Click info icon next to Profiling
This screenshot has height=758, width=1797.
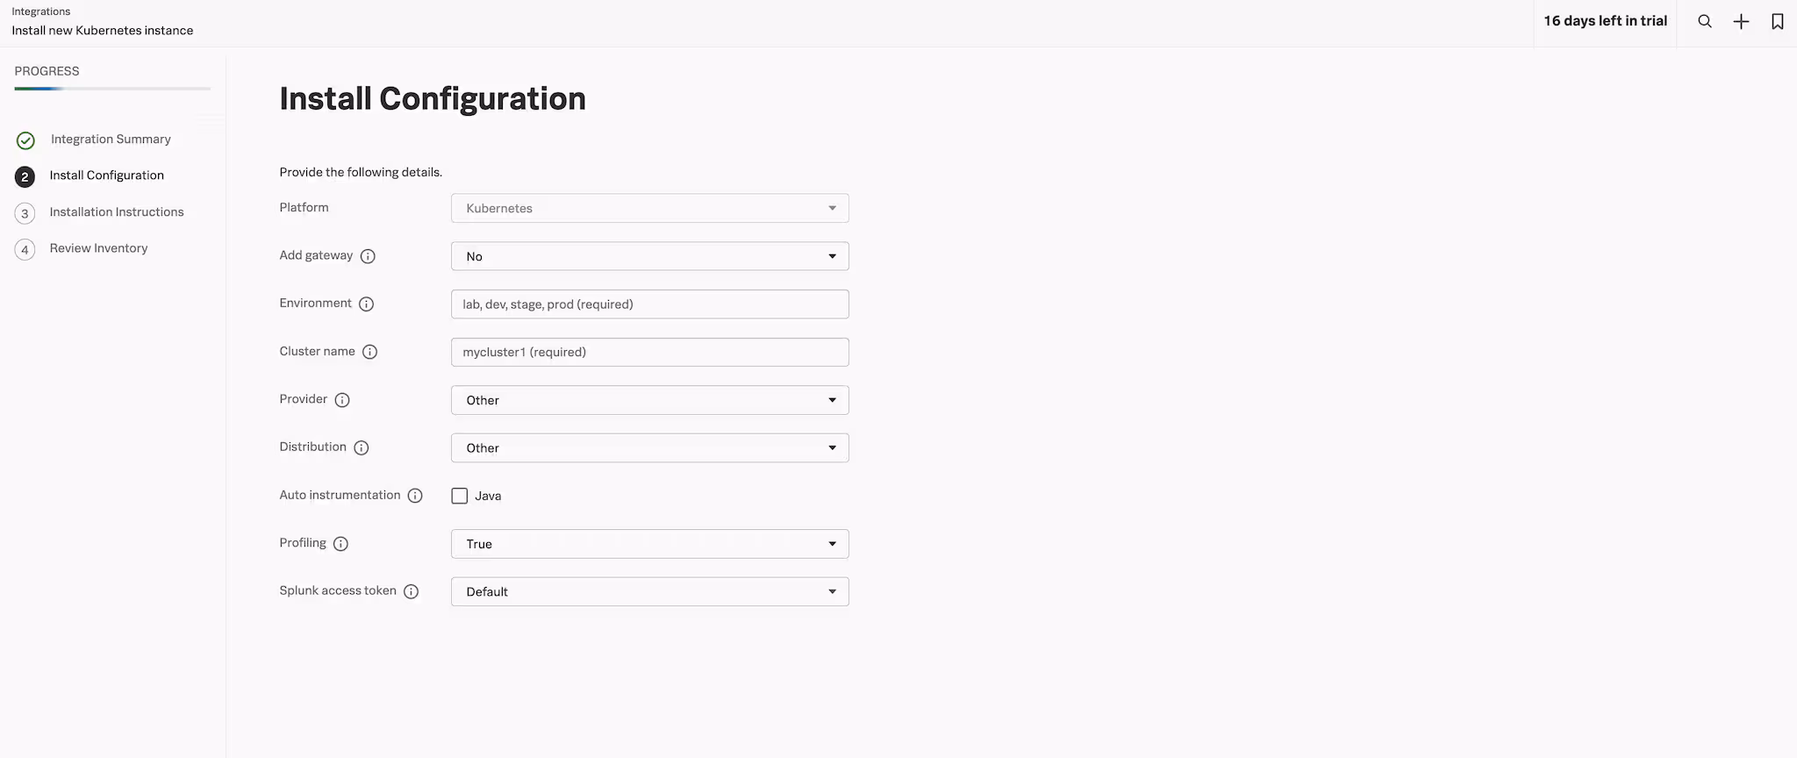341,544
